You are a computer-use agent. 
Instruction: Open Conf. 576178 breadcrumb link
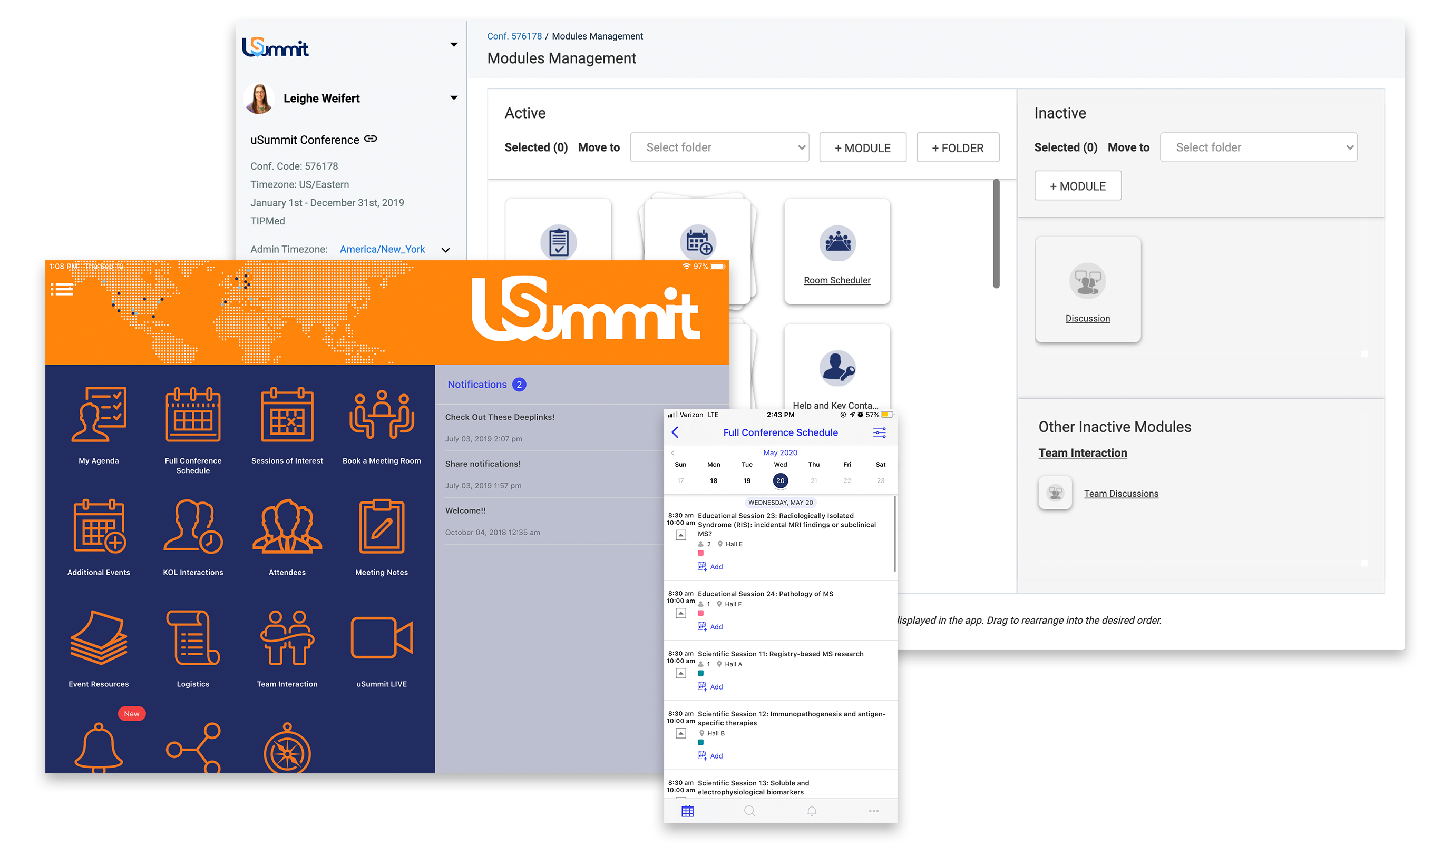pos(514,36)
